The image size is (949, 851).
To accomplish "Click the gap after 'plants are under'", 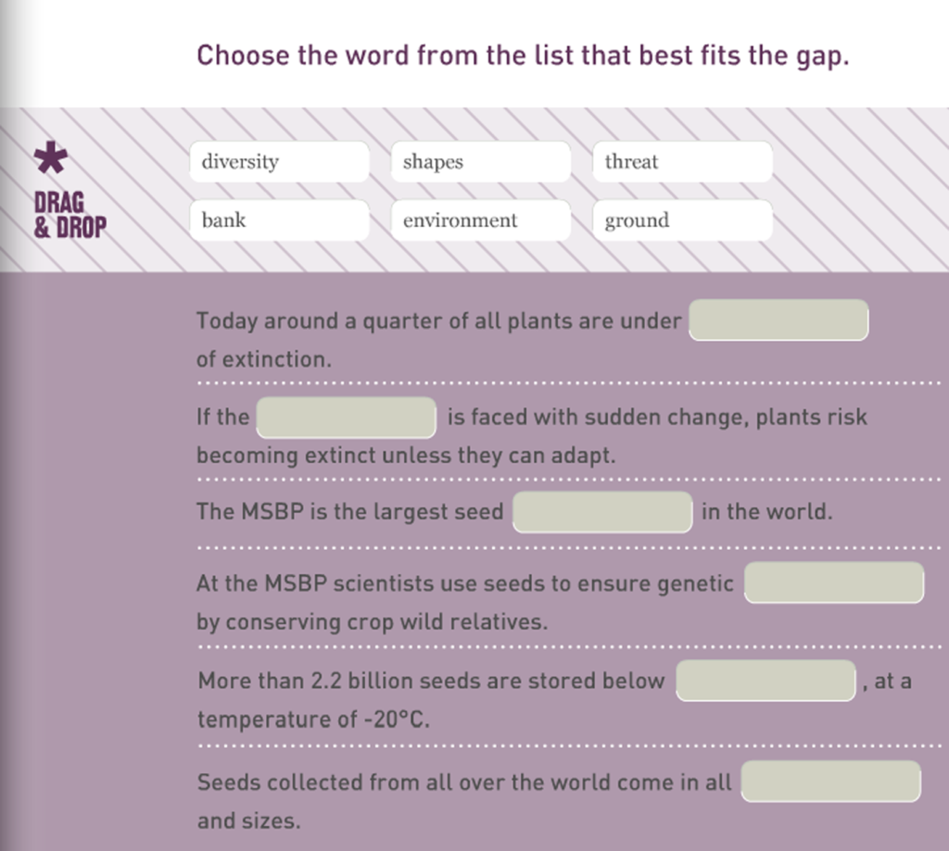I will [778, 320].
